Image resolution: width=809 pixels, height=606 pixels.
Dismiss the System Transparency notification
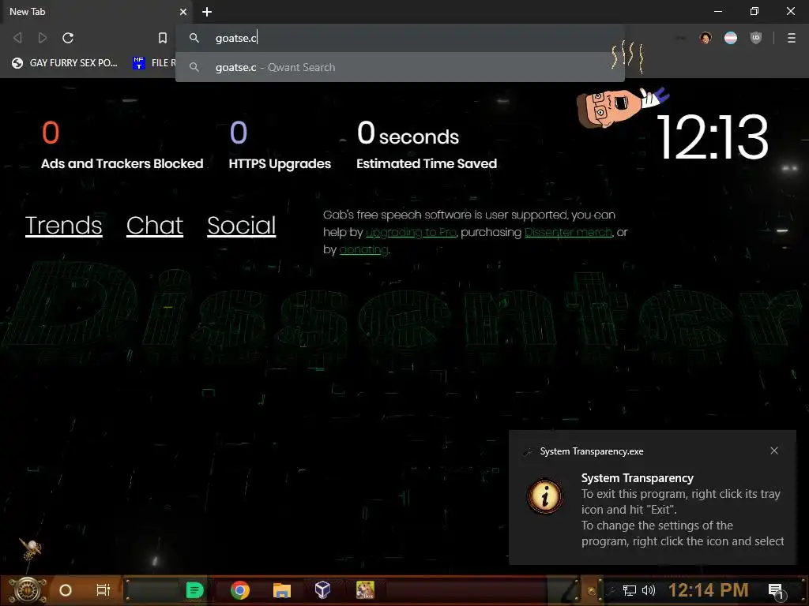(x=774, y=451)
